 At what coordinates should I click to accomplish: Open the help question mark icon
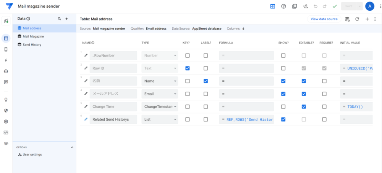coord(283,6)
